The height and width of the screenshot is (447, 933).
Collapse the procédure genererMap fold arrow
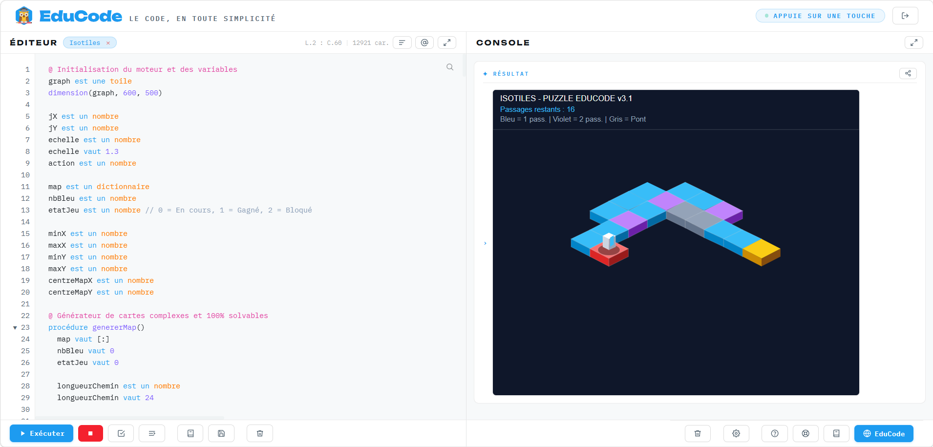pos(15,328)
